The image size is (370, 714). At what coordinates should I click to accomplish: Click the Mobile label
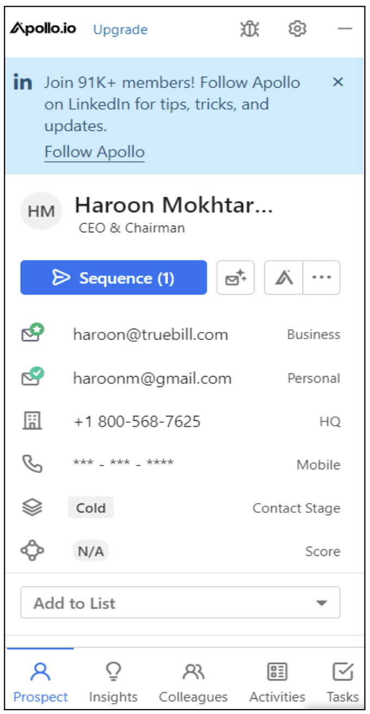[x=318, y=465]
